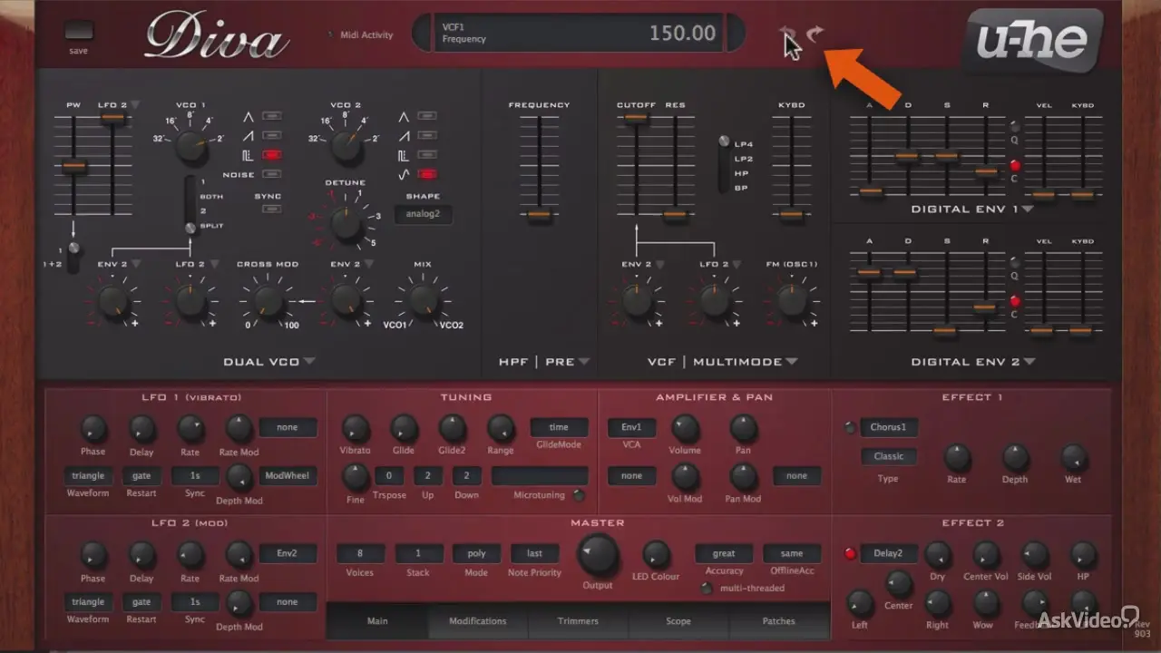
Task: Click the Effect 2 Center Vol knob
Action: pos(986,555)
